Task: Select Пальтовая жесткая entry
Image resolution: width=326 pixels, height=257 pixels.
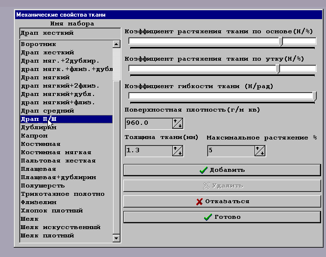Action: click(66, 161)
